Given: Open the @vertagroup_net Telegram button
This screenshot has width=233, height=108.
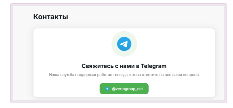Looking at the screenshot, I should click(x=124, y=89).
